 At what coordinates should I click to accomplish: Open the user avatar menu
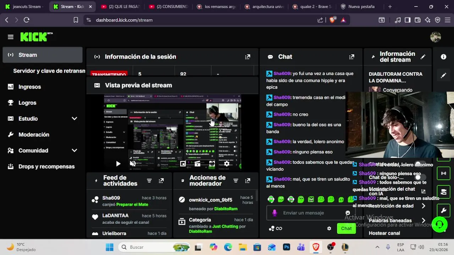click(435, 37)
